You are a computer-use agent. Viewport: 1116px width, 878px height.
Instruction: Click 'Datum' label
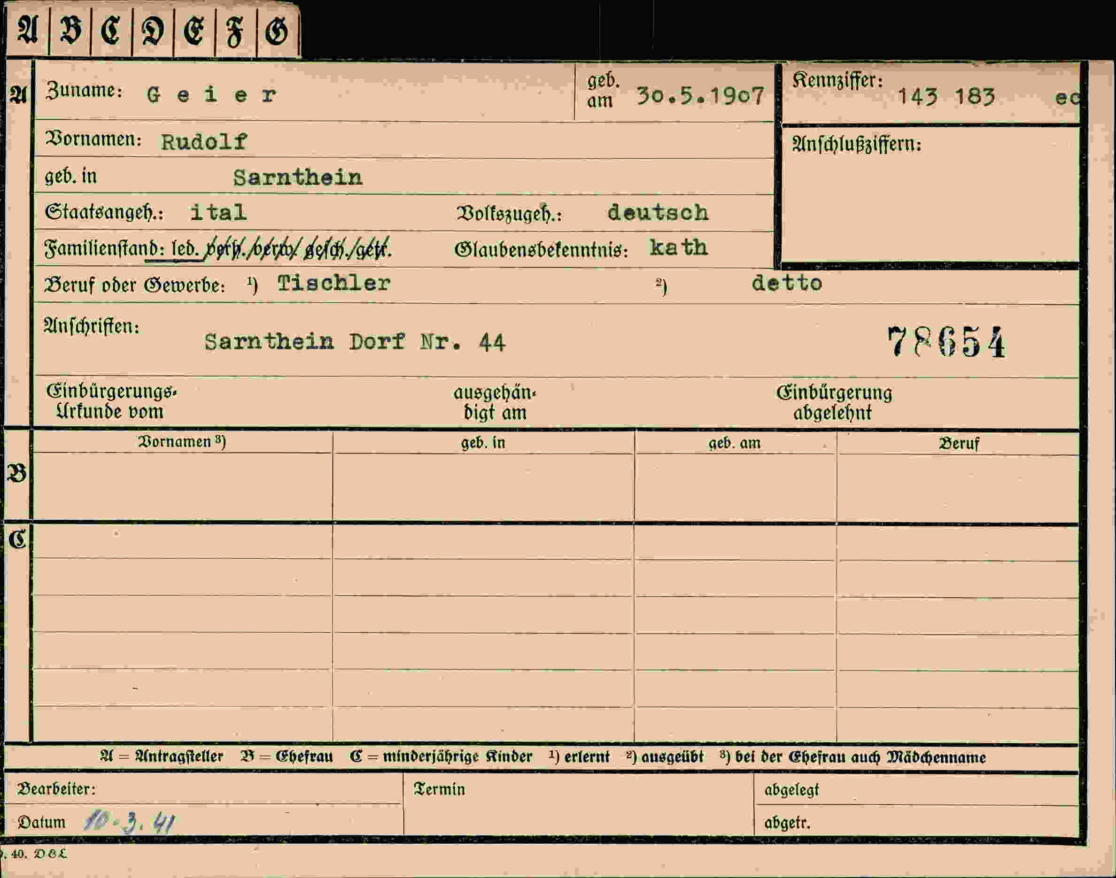pyautogui.click(x=42, y=823)
